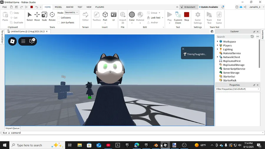This screenshot has height=149, width=265.
Task: Expand the Lighting tree node
Action: click(218, 49)
